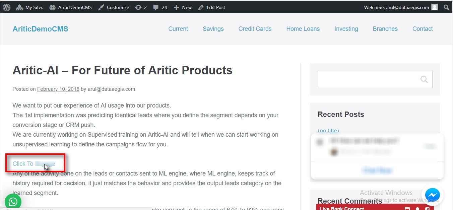Open the Branches navigation item

[385, 29]
